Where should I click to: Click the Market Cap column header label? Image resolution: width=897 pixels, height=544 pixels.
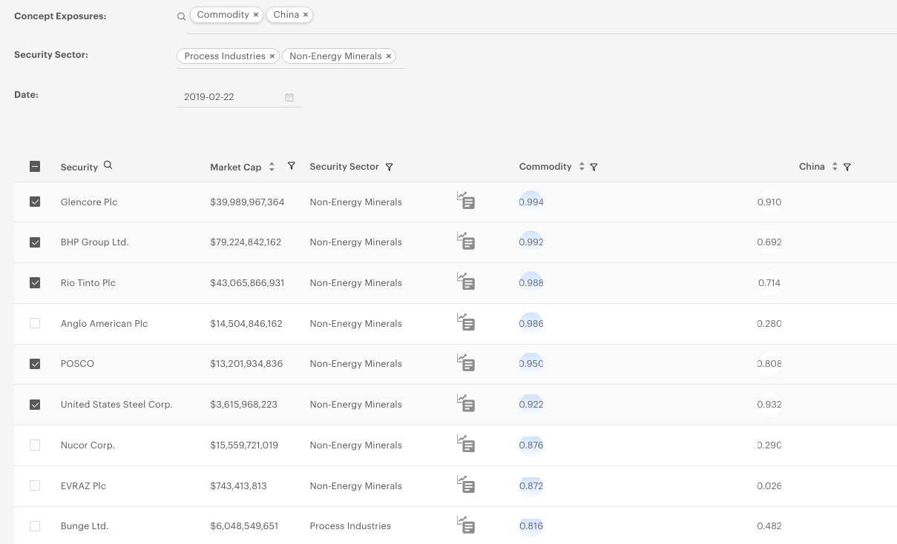click(x=236, y=167)
